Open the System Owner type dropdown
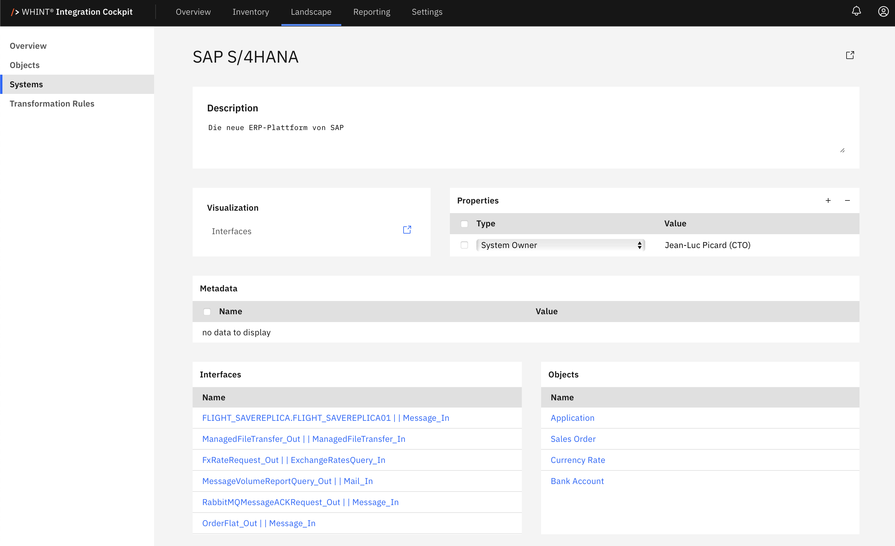Image resolution: width=895 pixels, height=546 pixels. (560, 245)
